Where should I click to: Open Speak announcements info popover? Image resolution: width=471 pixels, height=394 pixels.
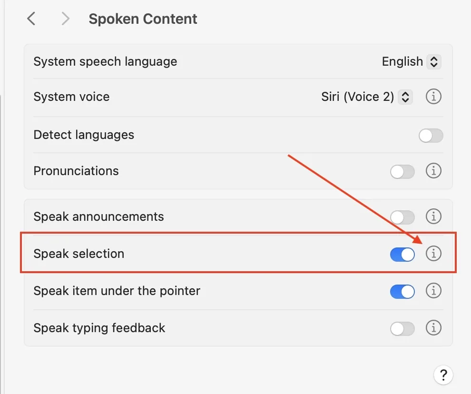tap(433, 217)
